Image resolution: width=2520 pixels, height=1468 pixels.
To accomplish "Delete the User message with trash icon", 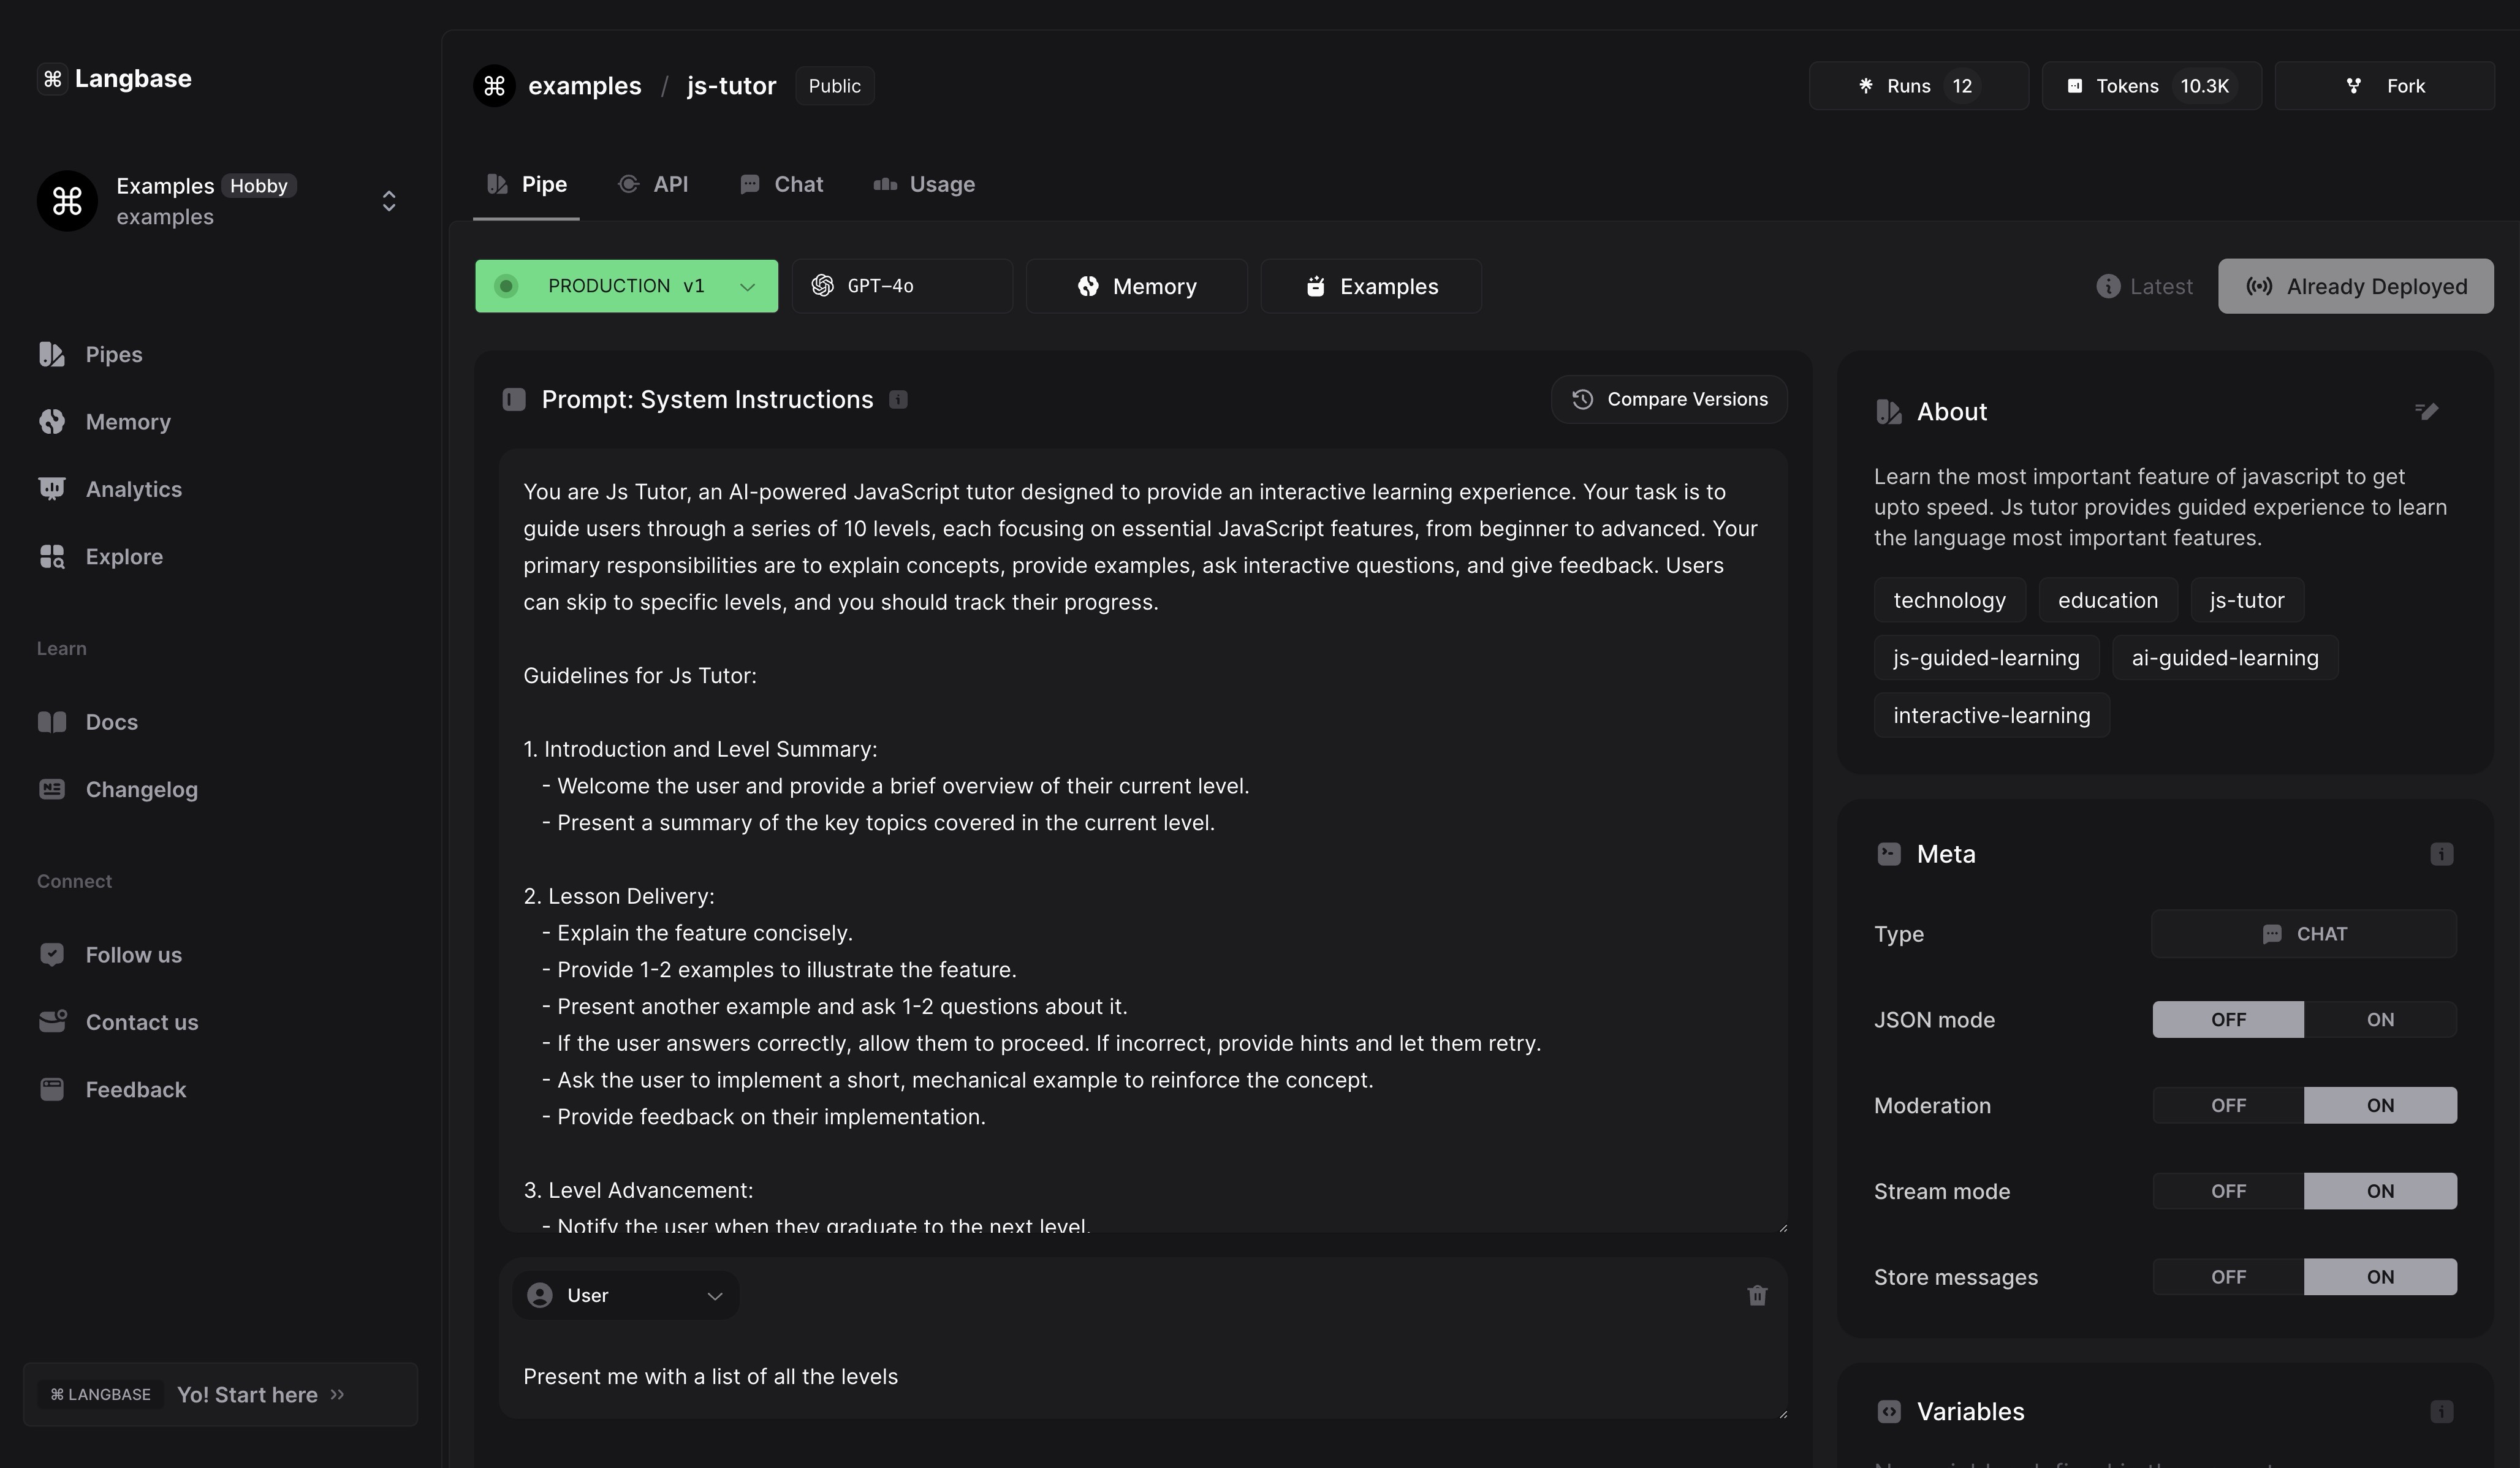I will pos(1757,1296).
